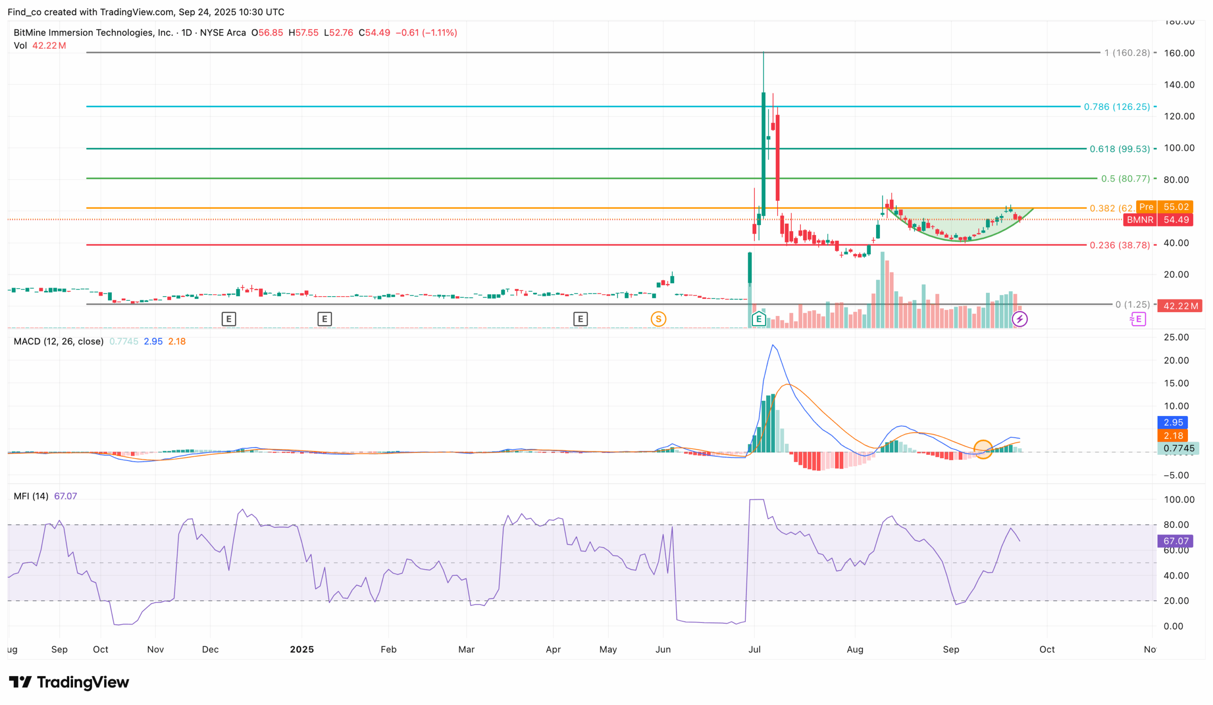The image size is (1213, 705).
Task: Click the earnings E marker below 2025 January
Action: pos(325,318)
